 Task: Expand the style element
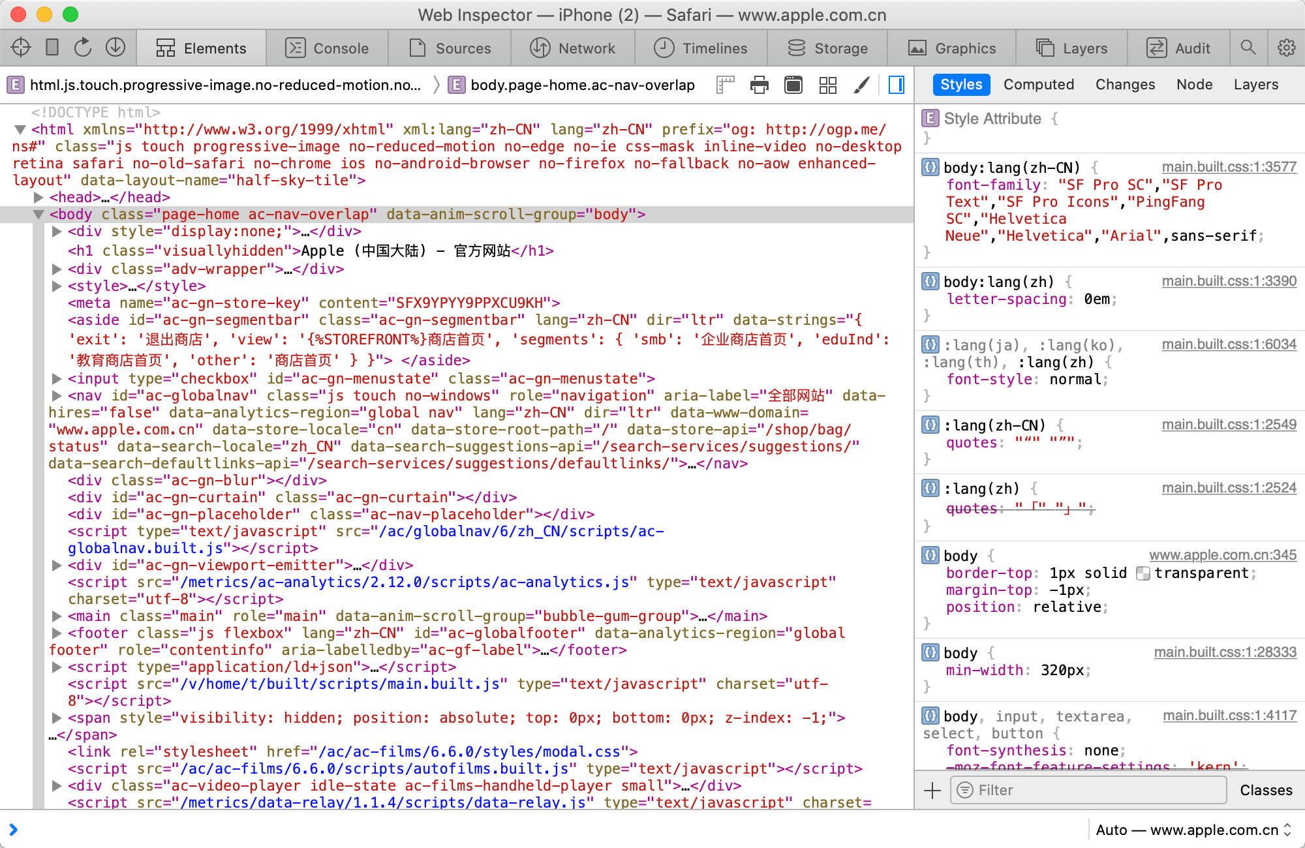[57, 286]
